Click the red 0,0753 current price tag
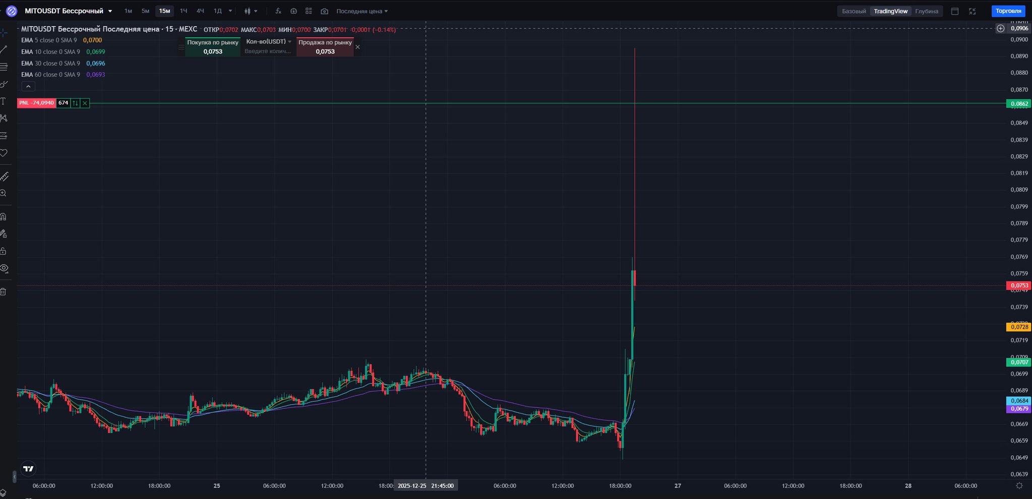Viewport: 1032px width, 499px height. (1019, 286)
